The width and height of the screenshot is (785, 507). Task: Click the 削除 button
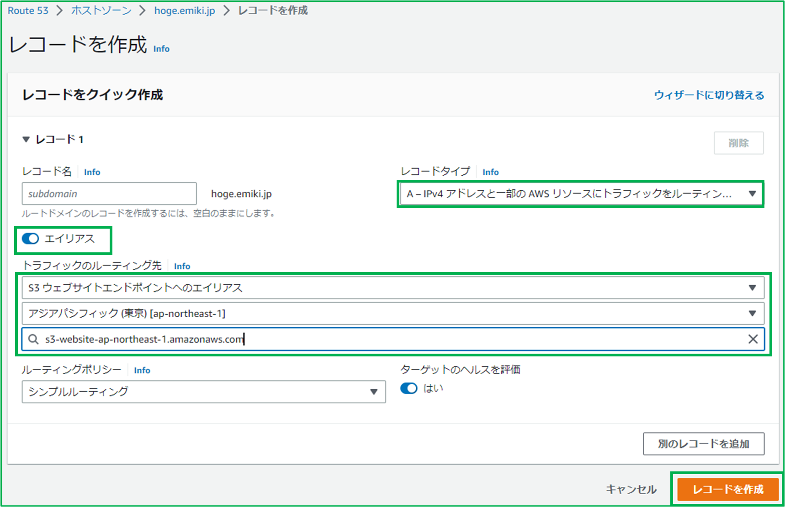click(x=738, y=143)
